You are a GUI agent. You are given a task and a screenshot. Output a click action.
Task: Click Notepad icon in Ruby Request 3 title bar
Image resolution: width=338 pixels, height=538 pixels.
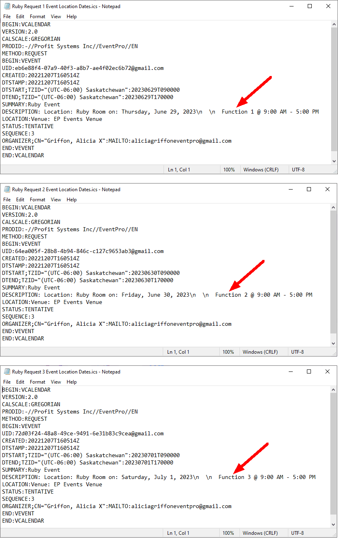[x=7, y=372]
